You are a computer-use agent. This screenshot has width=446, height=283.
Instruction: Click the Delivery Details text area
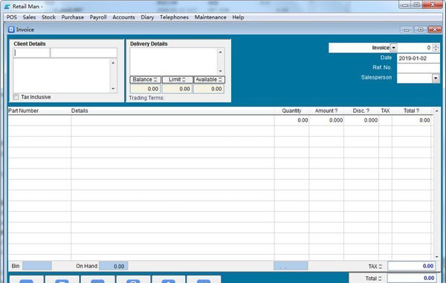(173, 62)
